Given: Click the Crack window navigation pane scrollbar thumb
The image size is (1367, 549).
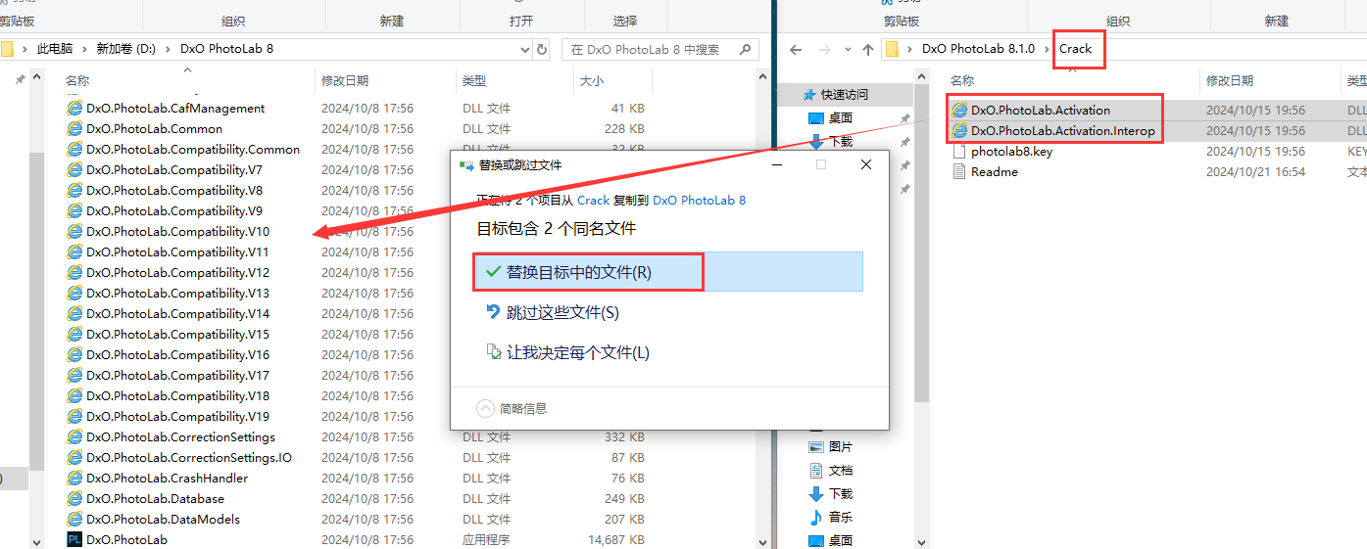Looking at the screenshot, I should pos(921,244).
